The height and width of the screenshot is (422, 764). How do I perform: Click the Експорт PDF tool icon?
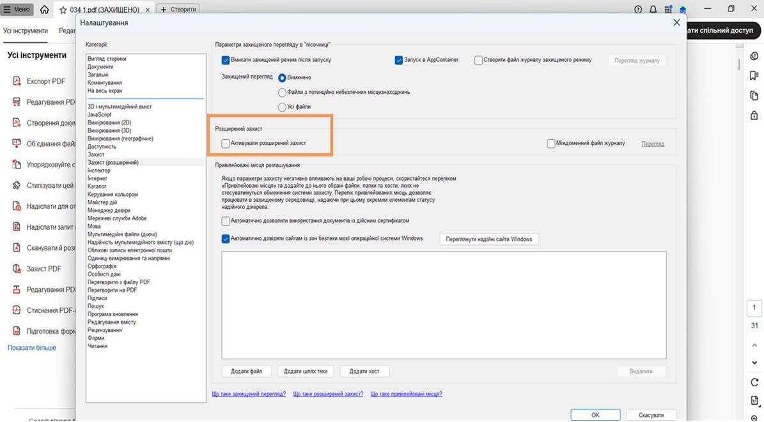tap(17, 81)
